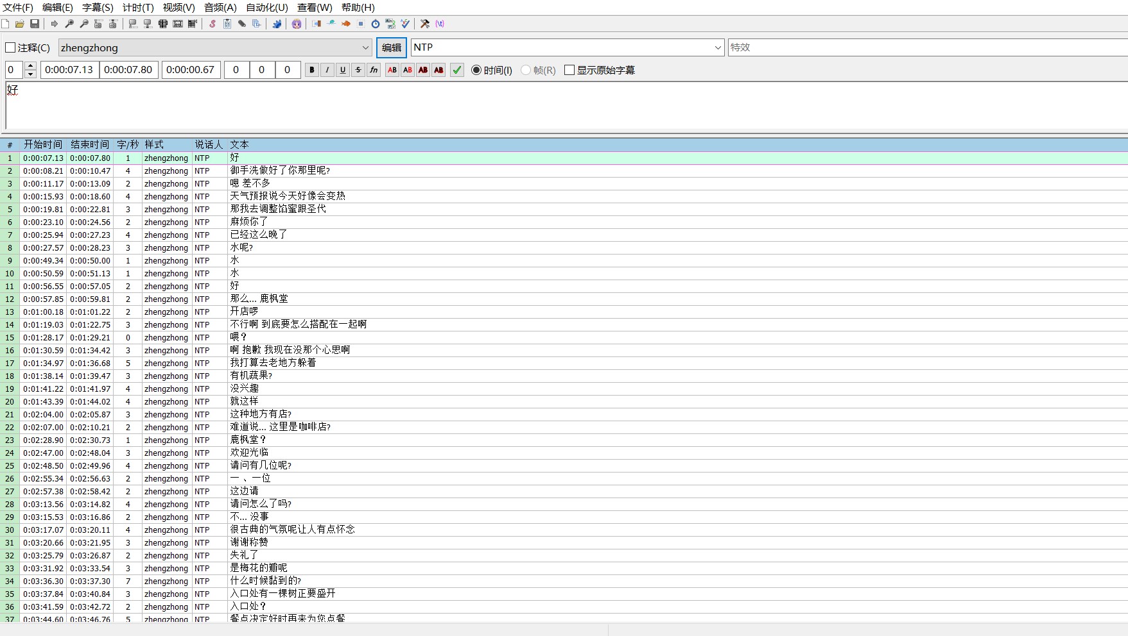Create a new subtitle file
Image resolution: width=1128 pixels, height=636 pixels.
pos(5,24)
